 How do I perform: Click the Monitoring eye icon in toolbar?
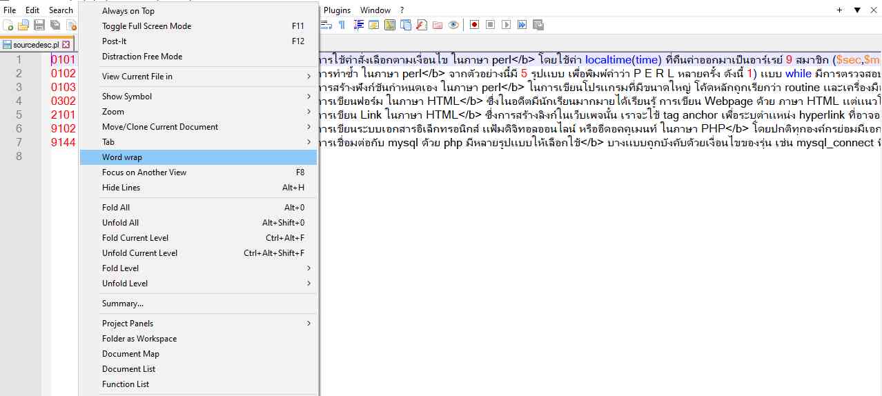[453, 25]
